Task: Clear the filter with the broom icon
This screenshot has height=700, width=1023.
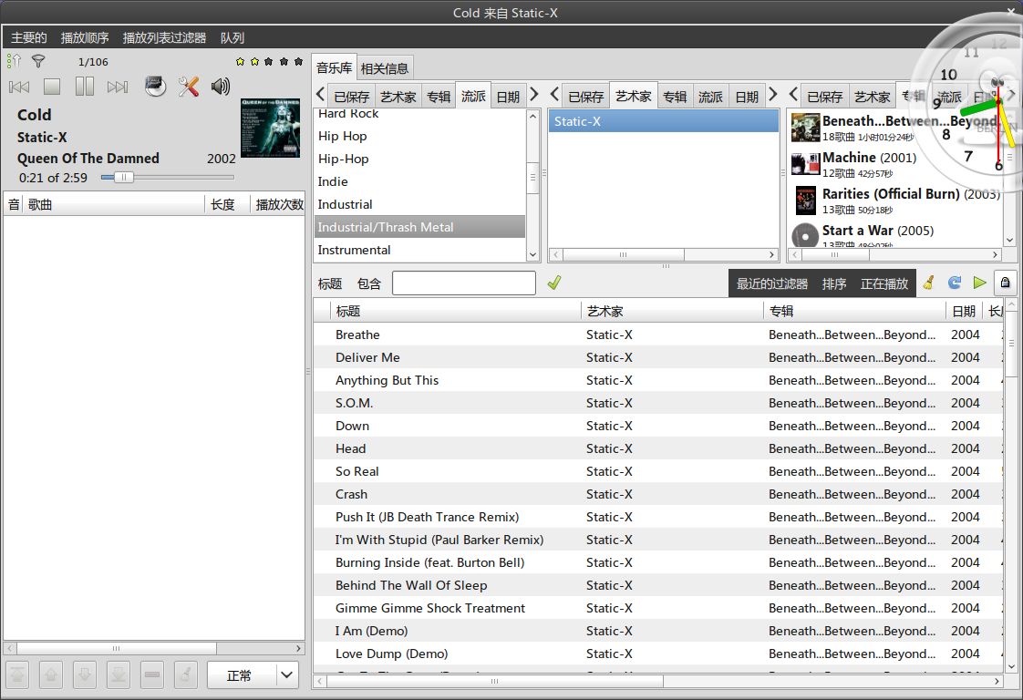Action: tap(928, 283)
